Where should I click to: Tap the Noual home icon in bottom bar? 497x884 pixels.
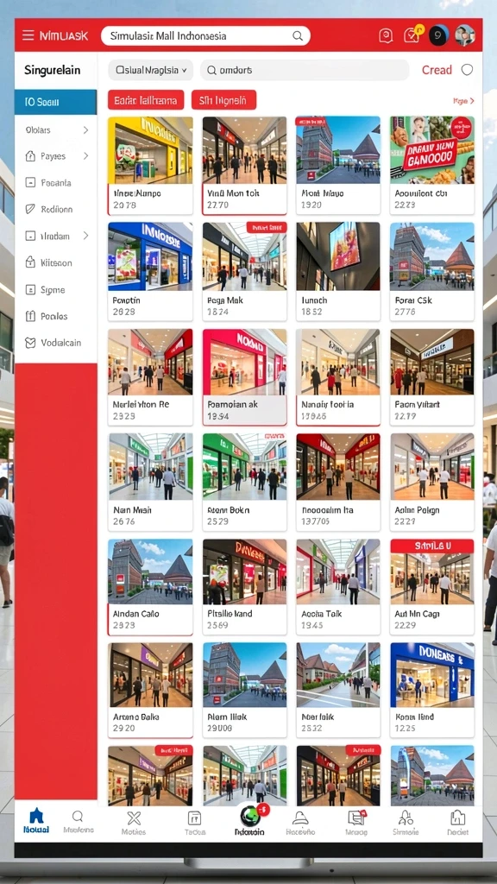coord(36,816)
